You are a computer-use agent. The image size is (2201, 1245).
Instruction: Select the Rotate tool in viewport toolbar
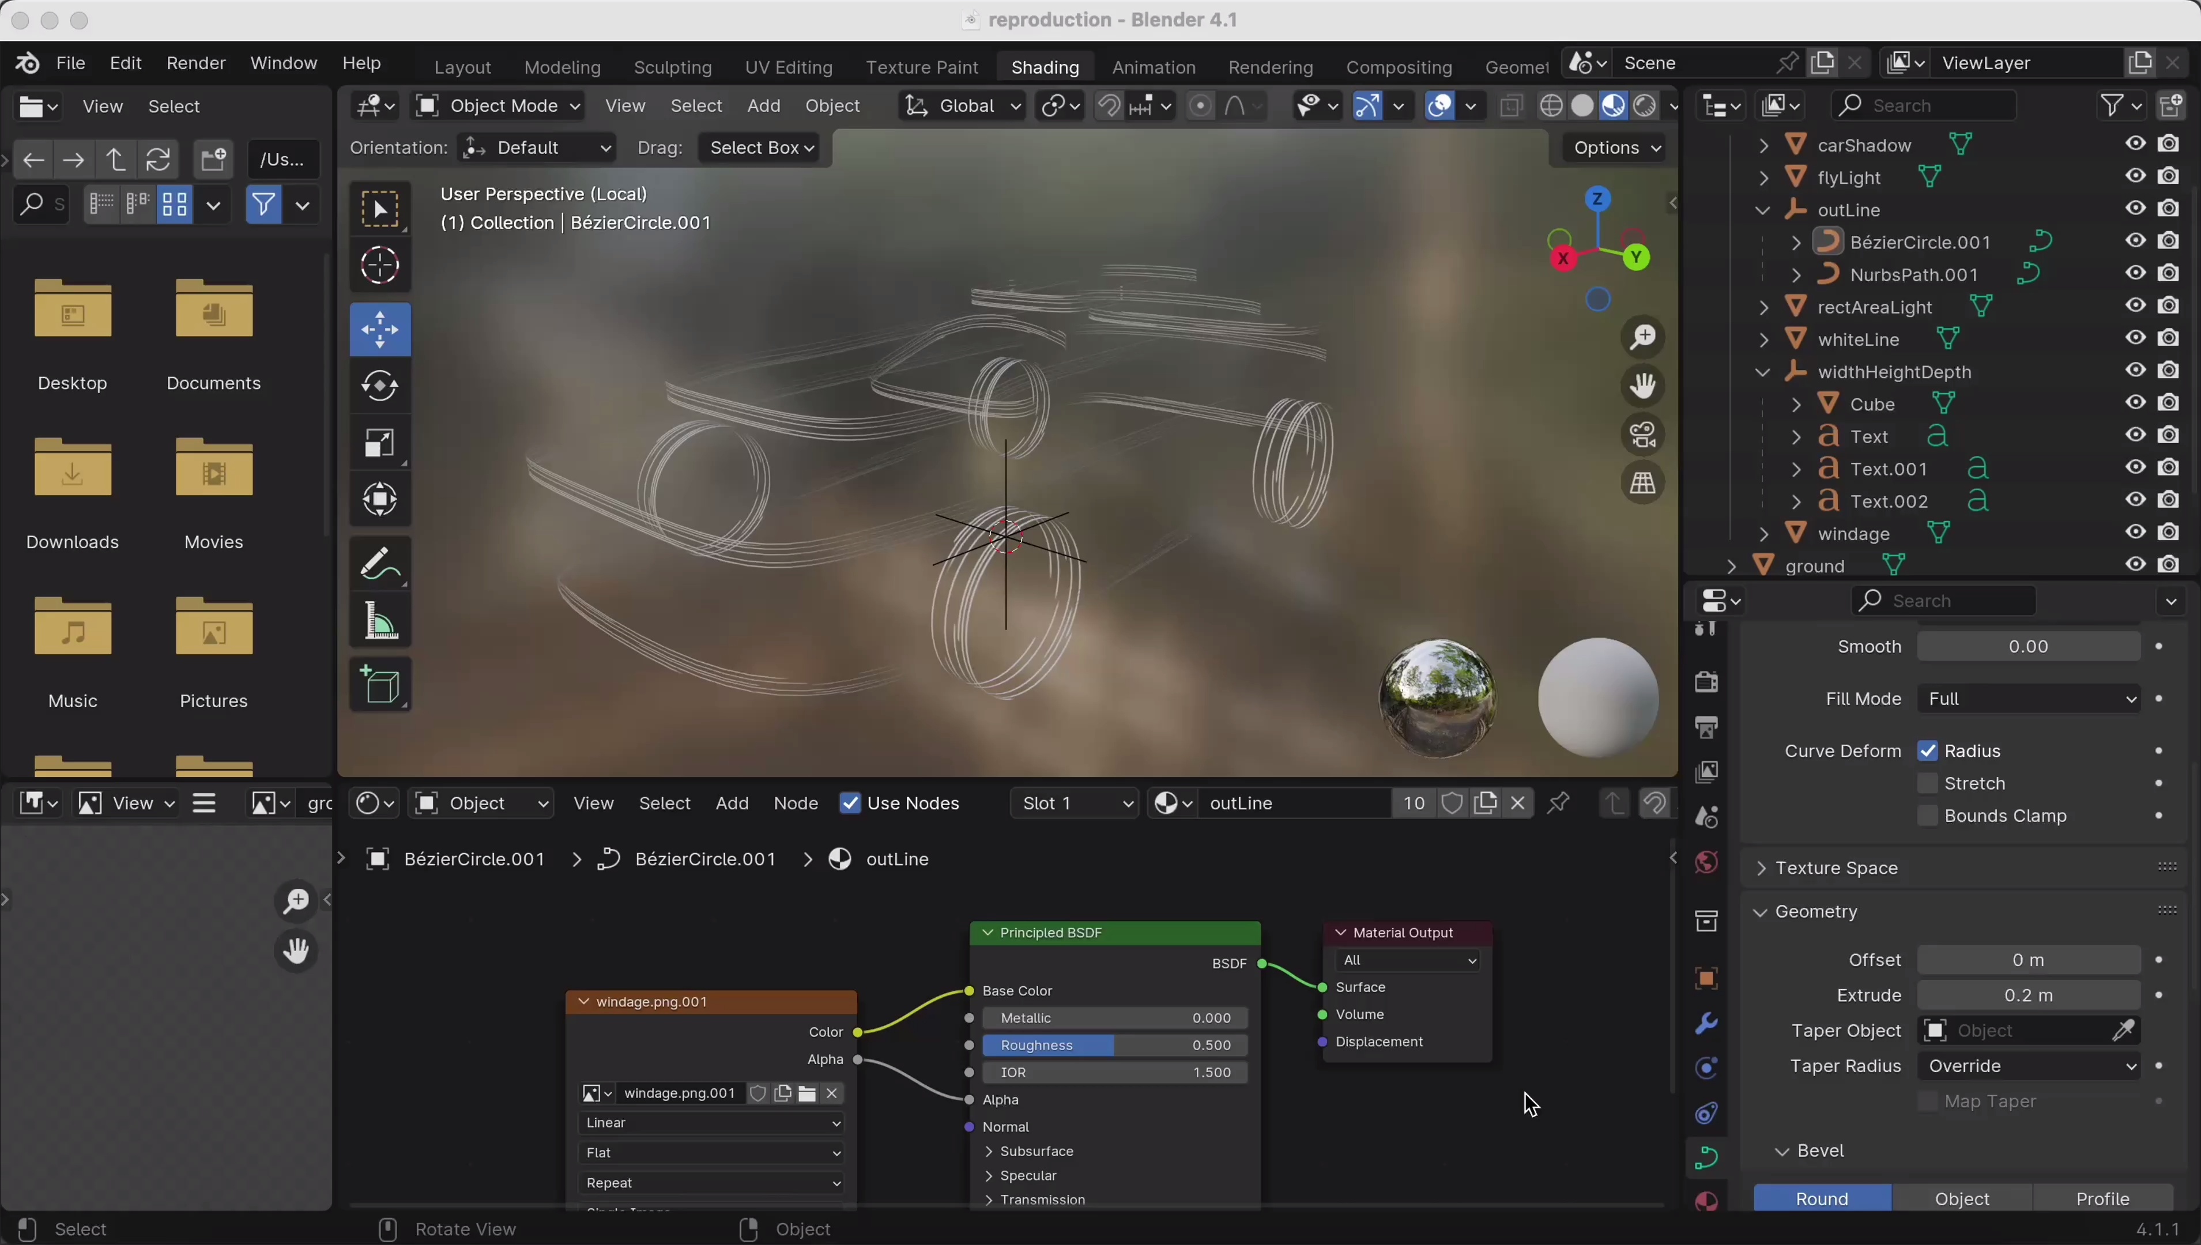click(380, 387)
